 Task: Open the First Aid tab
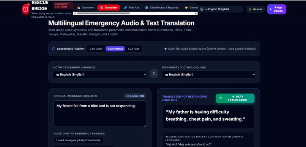point(131,8)
